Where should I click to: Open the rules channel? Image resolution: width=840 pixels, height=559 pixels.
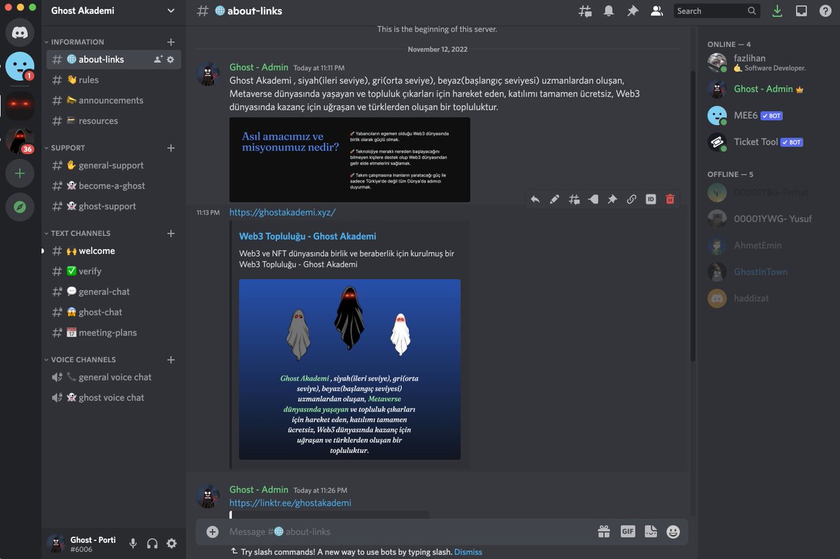113,80
